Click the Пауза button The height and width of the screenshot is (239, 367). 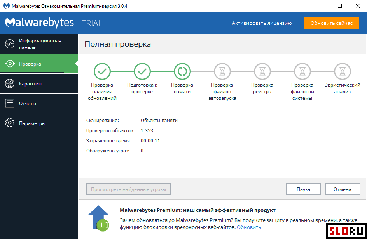click(303, 189)
